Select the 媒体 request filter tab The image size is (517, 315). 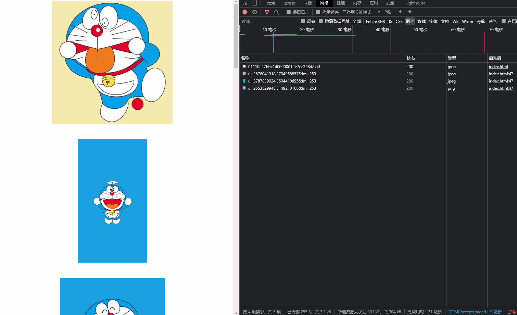click(421, 21)
